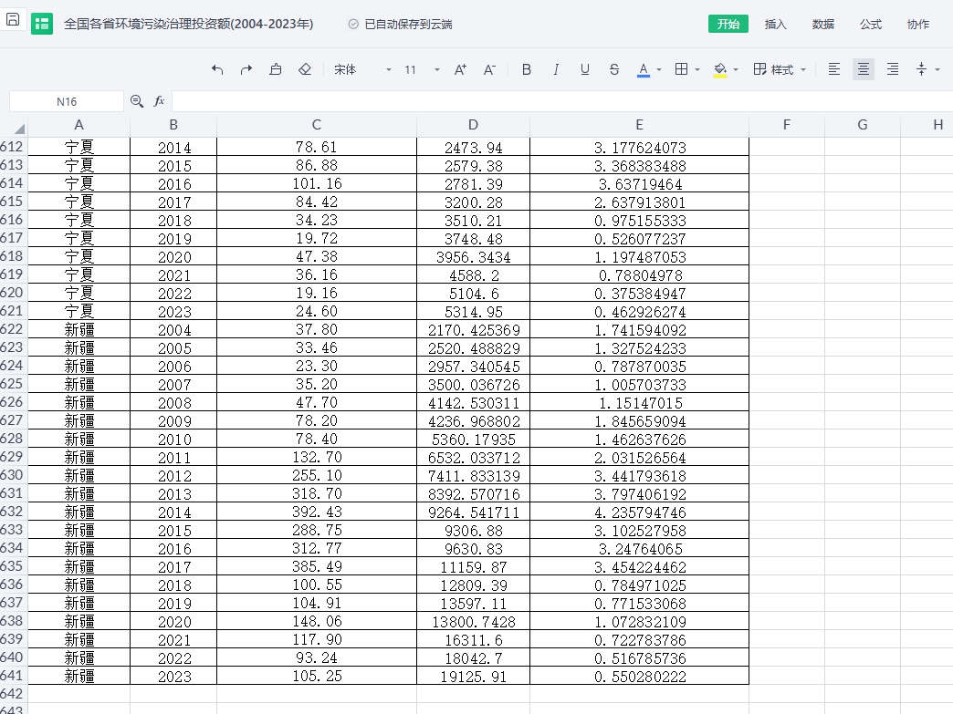Click the redo arrow icon
953x714 pixels.
[246, 70]
